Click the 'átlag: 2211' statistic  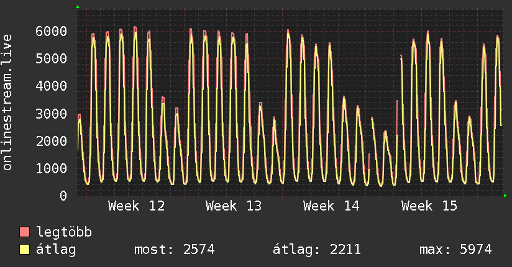pyautogui.click(x=317, y=250)
